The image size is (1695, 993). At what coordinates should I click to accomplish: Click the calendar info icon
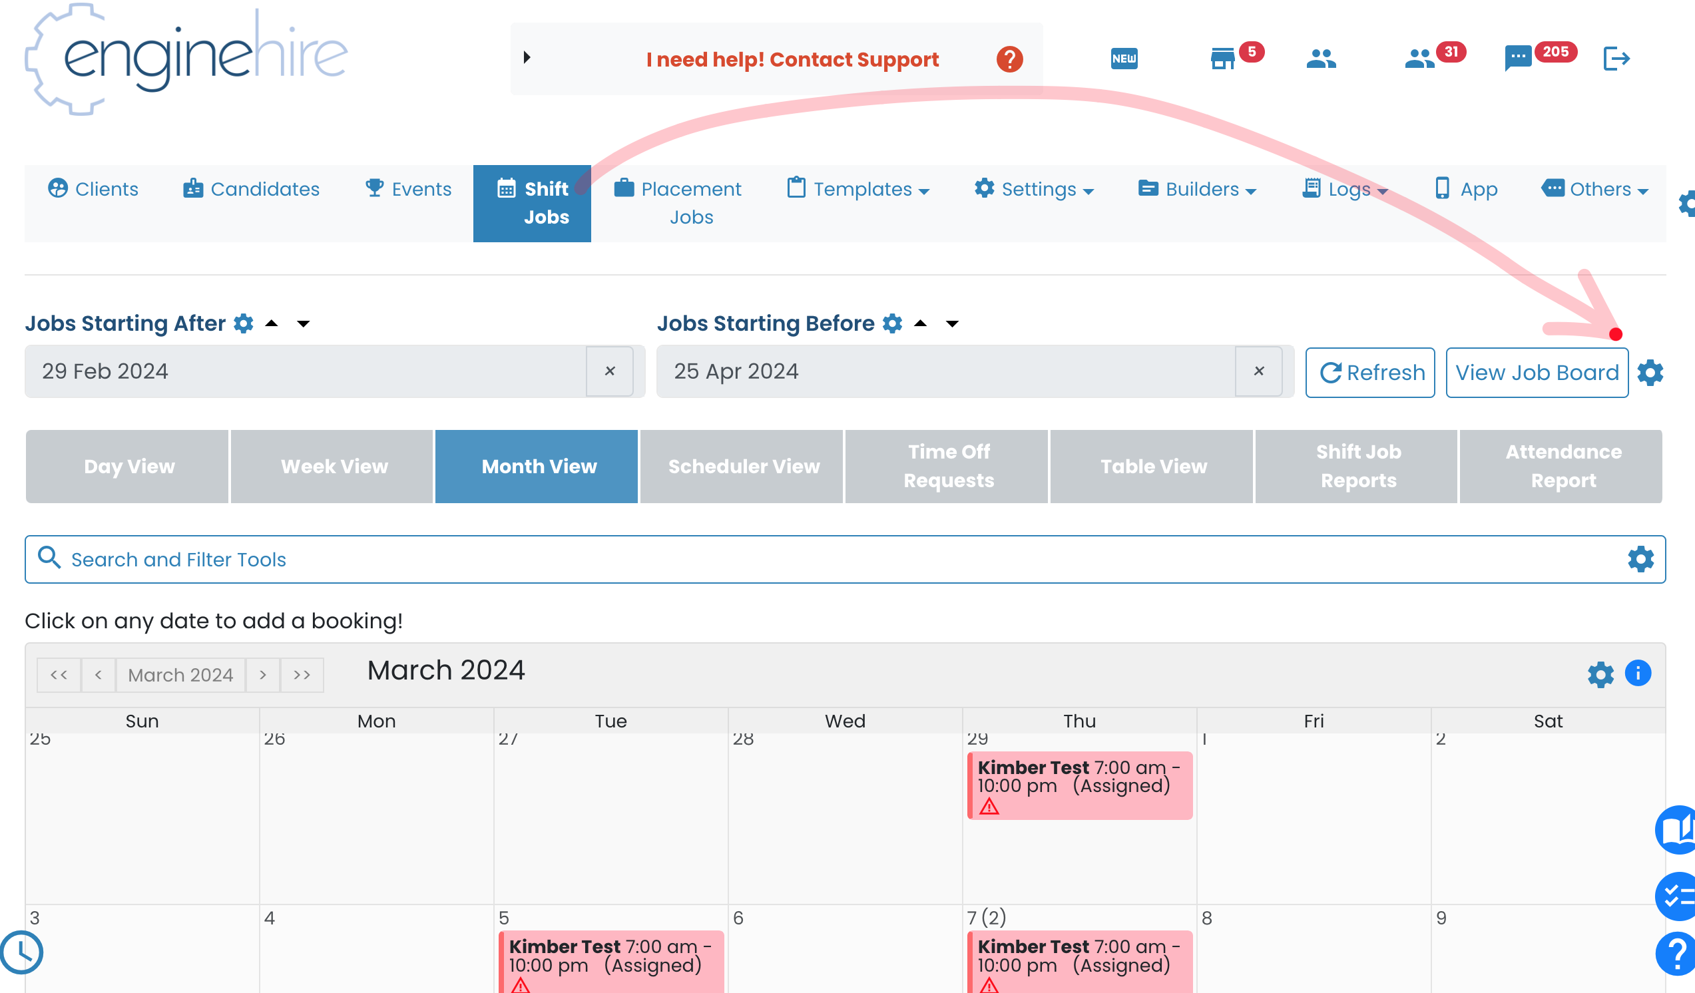coord(1638,673)
